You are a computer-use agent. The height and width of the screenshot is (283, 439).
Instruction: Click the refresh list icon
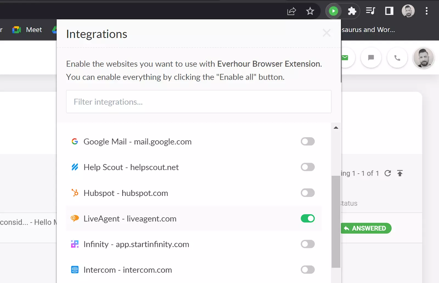[x=388, y=173]
